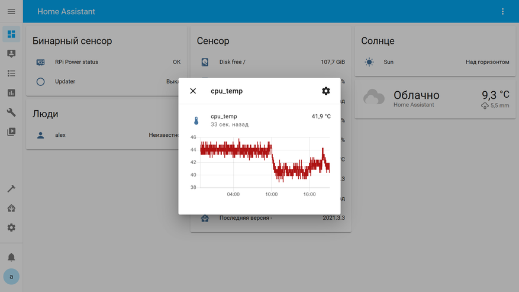Viewport: 519px width, 292px height.
Task: Click the 5,5 mm precipitation value
Action: pos(499,106)
